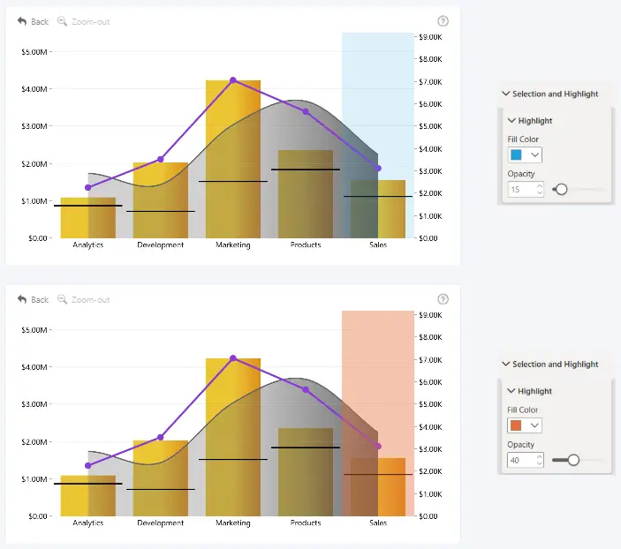
Task: Click the Analytics axis label in the bottom chart
Action: [88, 523]
